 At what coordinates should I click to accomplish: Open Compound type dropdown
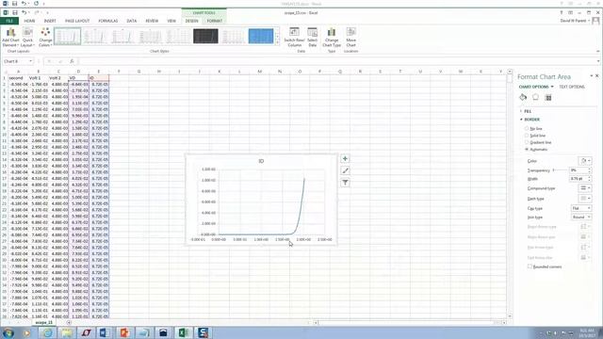coord(585,188)
